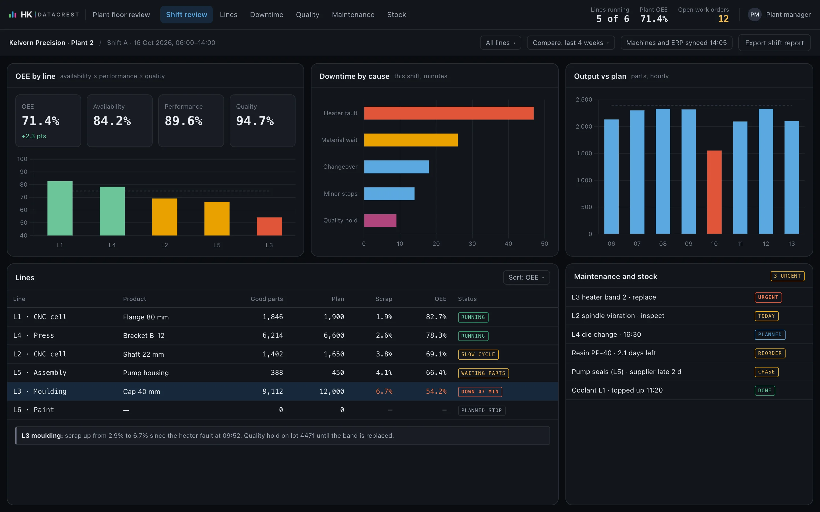Open Compare: last 4 weeks dropdown
Image resolution: width=820 pixels, height=512 pixels.
571,43
